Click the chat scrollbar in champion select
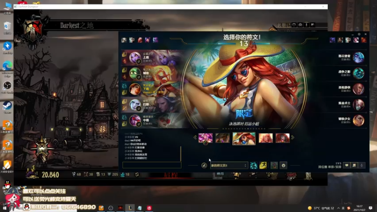The width and height of the screenshot is (377, 212). (x=180, y=154)
